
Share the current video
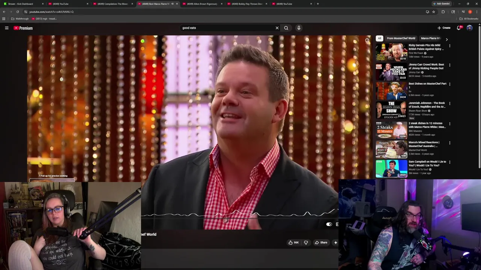coord(321,243)
